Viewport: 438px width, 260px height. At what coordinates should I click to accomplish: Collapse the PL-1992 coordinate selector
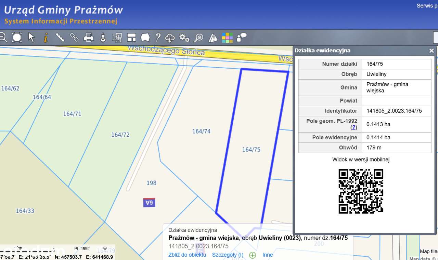[105, 249]
